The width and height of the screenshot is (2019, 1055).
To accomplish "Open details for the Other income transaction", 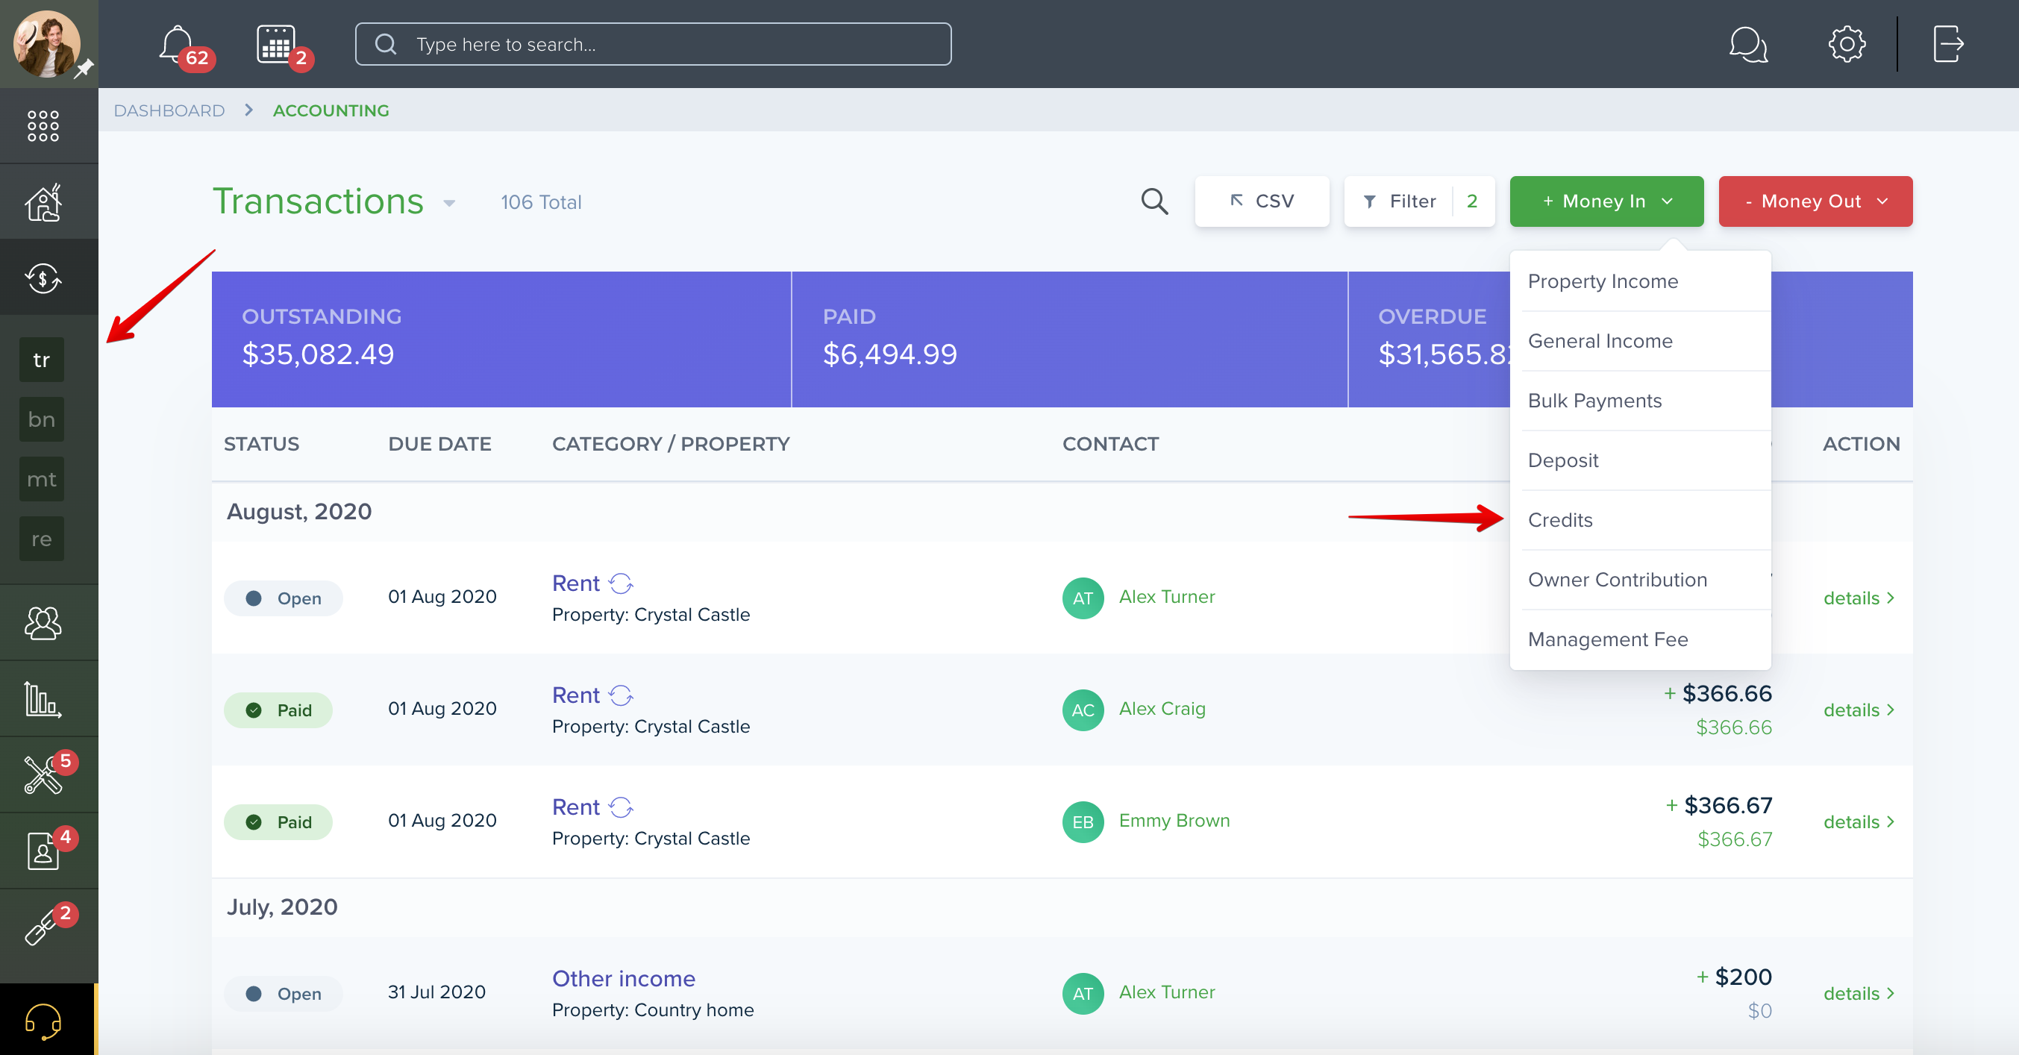I will (1859, 994).
